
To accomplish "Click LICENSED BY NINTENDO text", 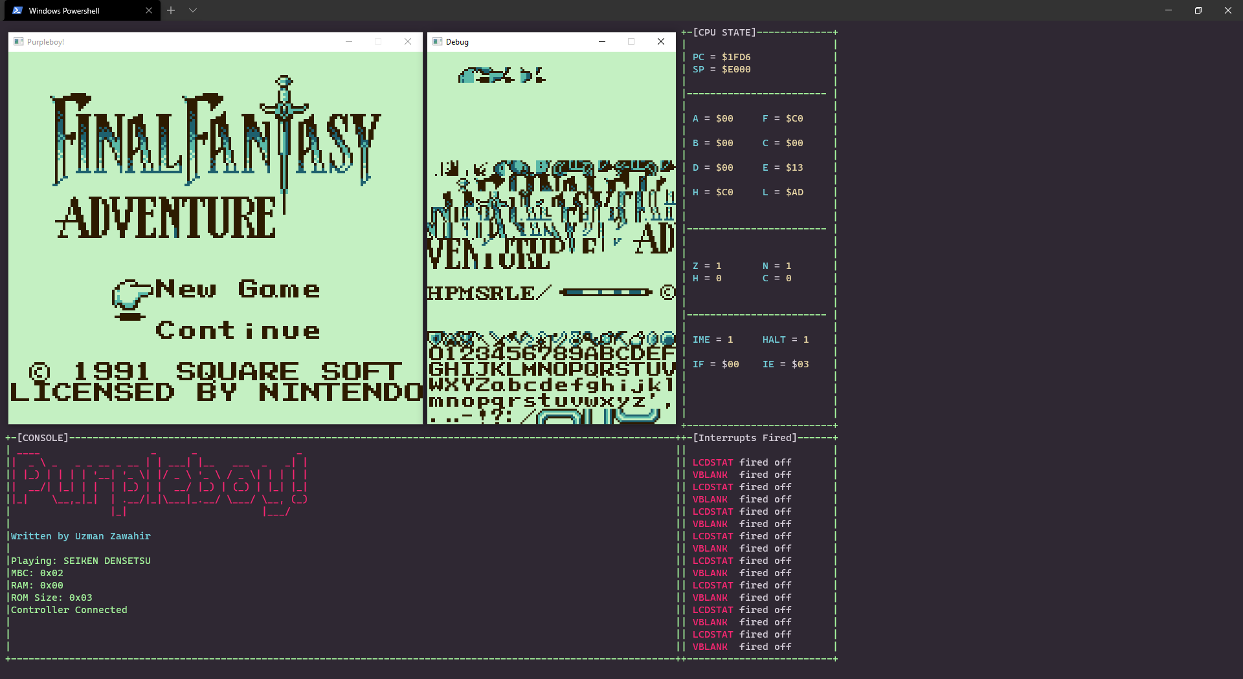I will 216,392.
